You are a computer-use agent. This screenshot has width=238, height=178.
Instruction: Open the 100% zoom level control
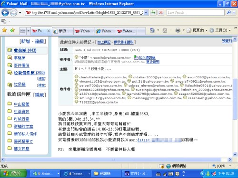[x=222, y=166]
